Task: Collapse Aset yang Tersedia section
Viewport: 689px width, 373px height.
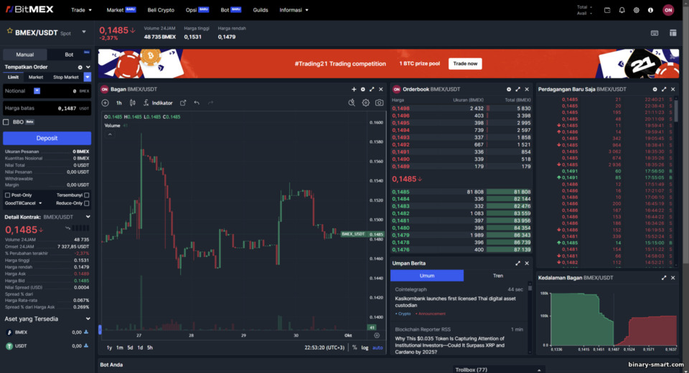Action: point(88,319)
